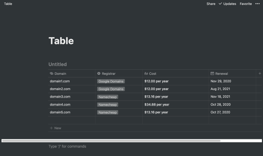Open the domain3.com link
263x156 pixels.
(x=60, y=97)
